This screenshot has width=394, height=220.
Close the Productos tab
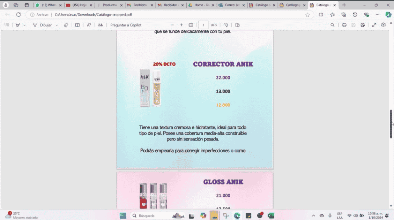[x=121, y=5]
